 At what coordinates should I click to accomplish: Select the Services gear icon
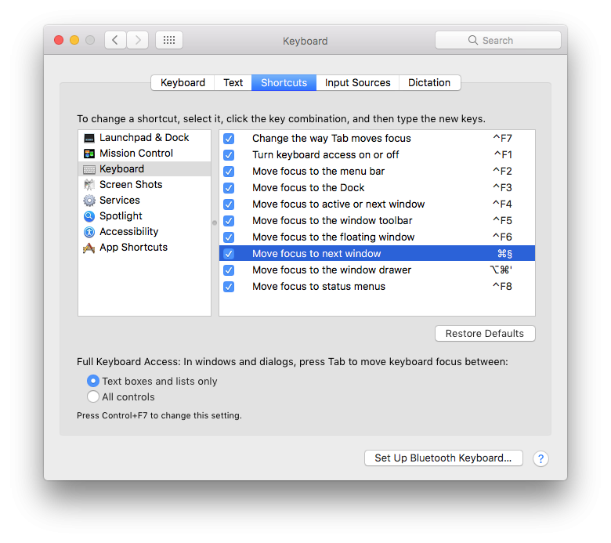click(89, 201)
